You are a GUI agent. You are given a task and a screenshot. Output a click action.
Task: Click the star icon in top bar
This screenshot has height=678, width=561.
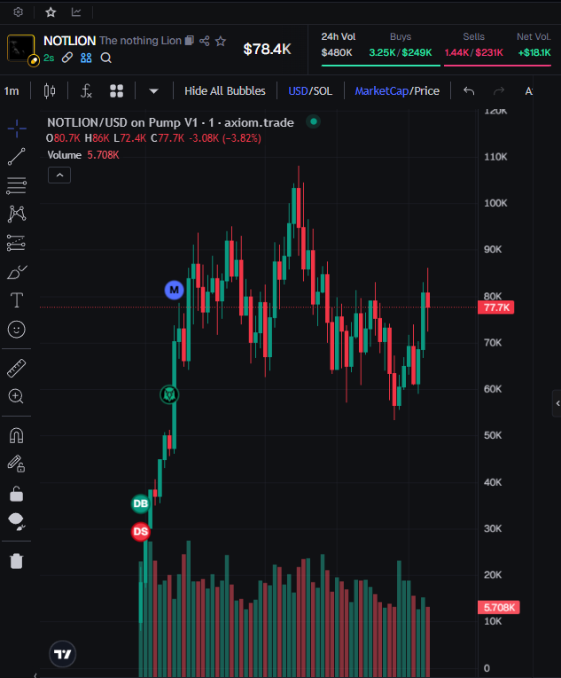coord(51,12)
